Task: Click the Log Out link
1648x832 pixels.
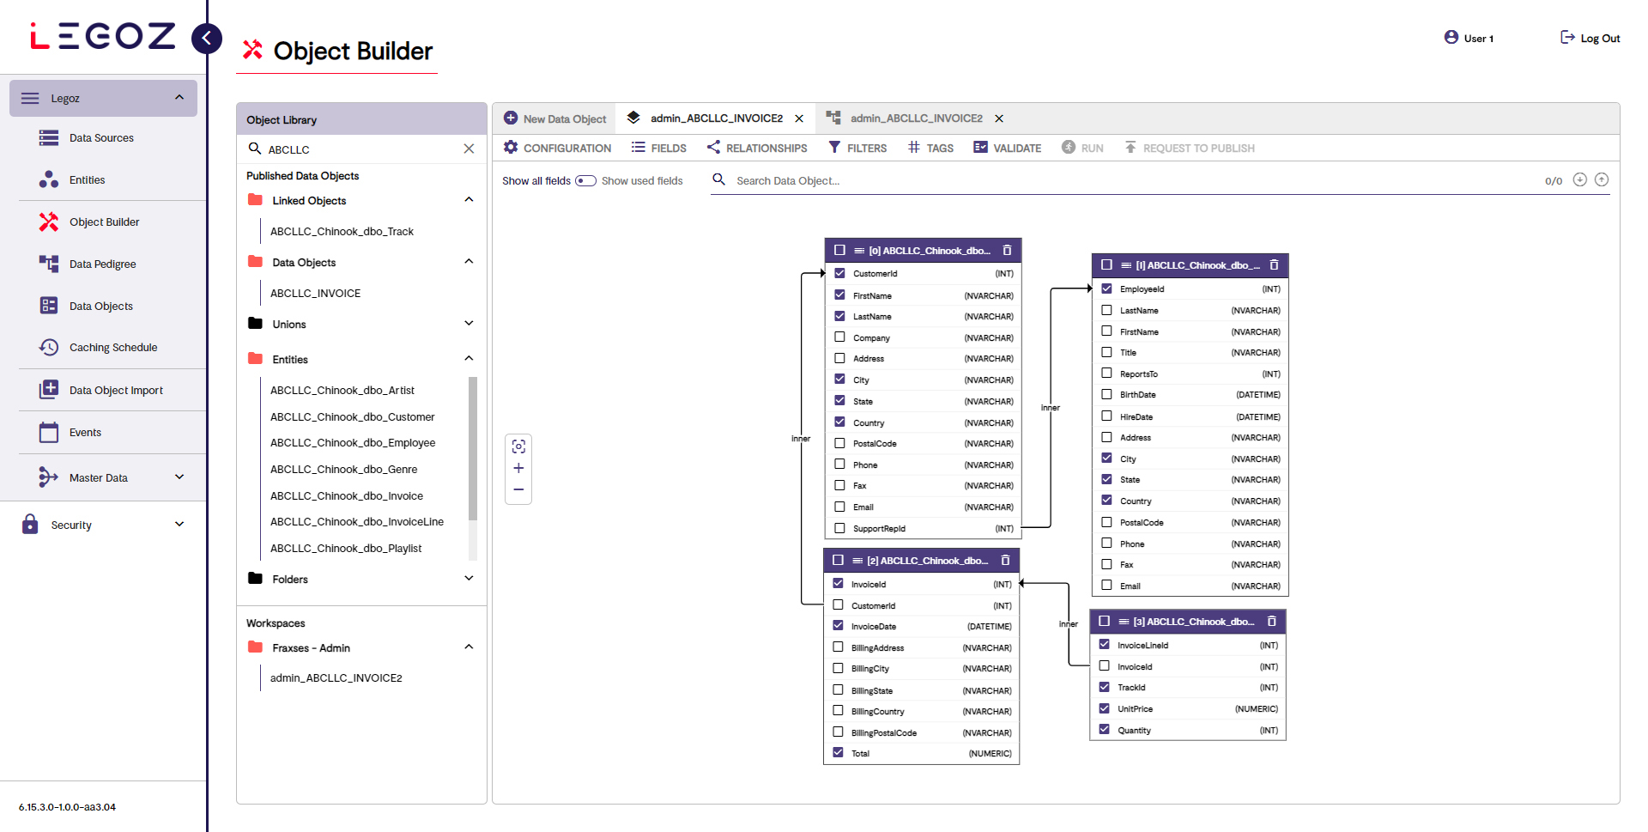Action: [x=1590, y=38]
